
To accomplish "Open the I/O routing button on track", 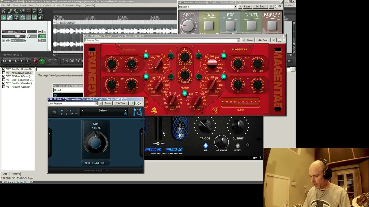I will pos(23,32).
